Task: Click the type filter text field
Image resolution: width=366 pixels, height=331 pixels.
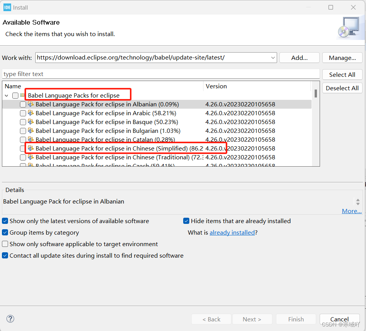Action: [161, 74]
